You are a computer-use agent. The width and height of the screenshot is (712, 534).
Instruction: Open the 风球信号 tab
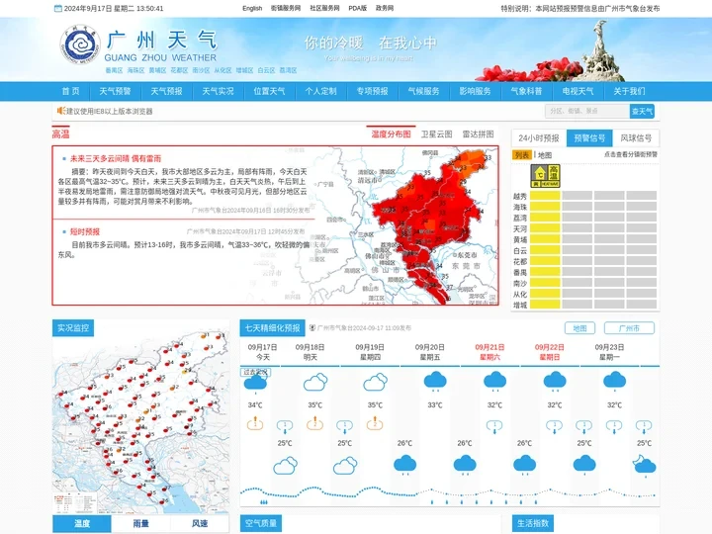click(636, 138)
